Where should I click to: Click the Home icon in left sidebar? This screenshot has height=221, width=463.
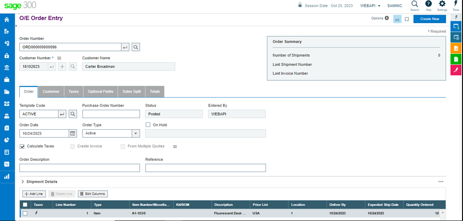click(7, 20)
